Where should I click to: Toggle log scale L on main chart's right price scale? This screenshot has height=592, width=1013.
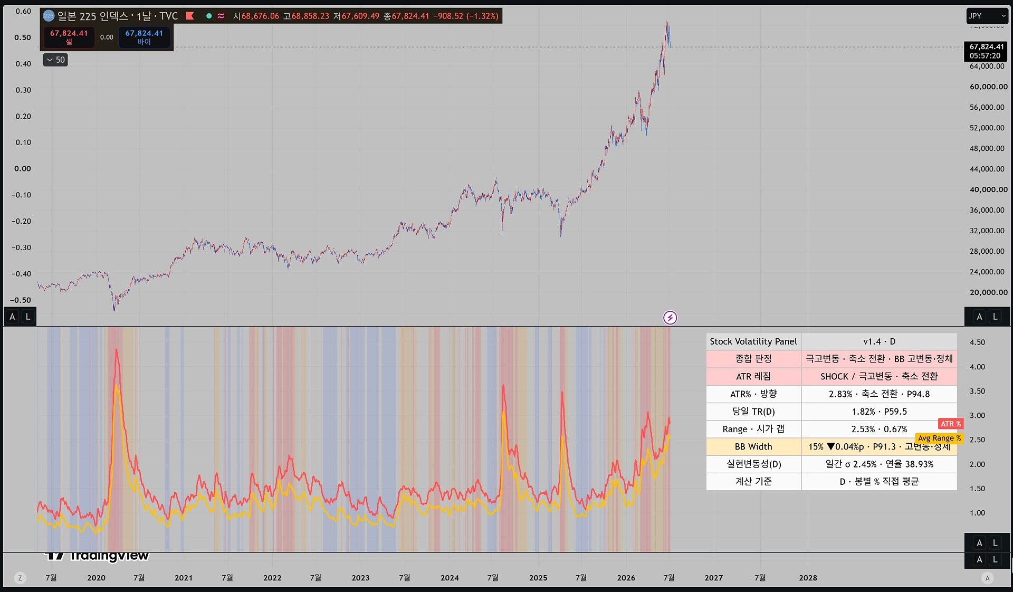coord(995,317)
